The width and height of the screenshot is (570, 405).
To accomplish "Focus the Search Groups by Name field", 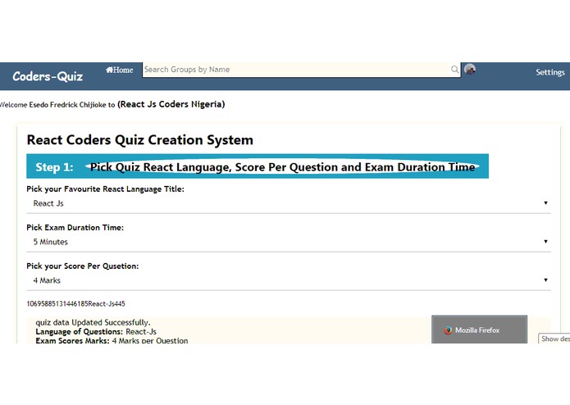I will pos(302,70).
